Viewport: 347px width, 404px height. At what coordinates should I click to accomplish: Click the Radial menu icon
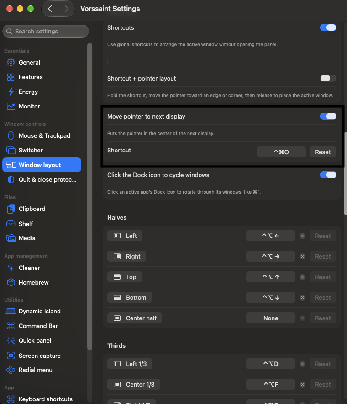(11, 370)
